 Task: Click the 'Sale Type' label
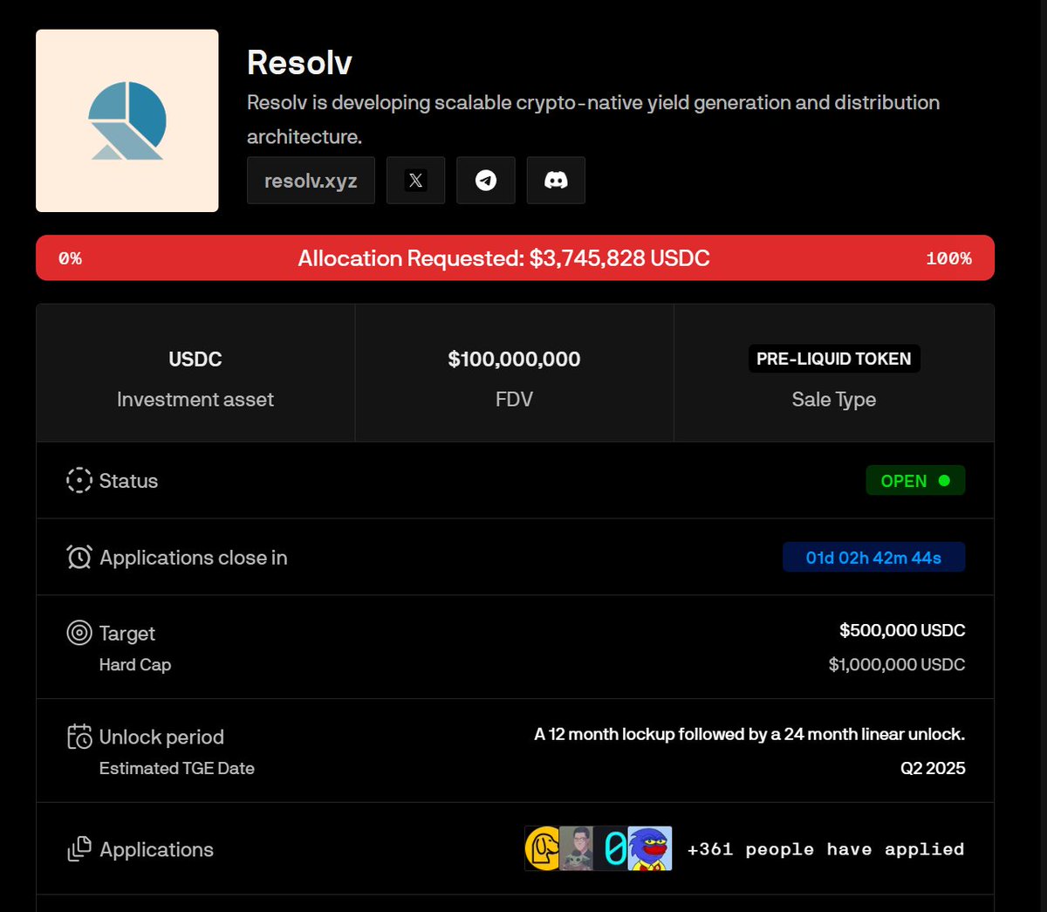pos(834,399)
